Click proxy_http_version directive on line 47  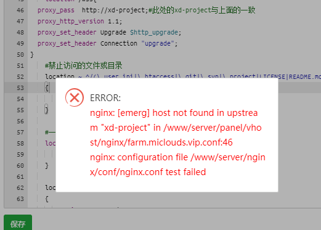[x=71, y=21]
